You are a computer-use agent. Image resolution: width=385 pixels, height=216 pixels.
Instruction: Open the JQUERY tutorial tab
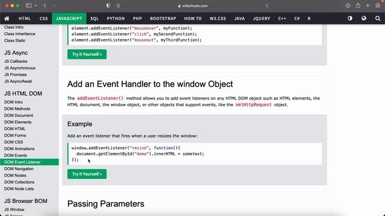click(x=261, y=19)
